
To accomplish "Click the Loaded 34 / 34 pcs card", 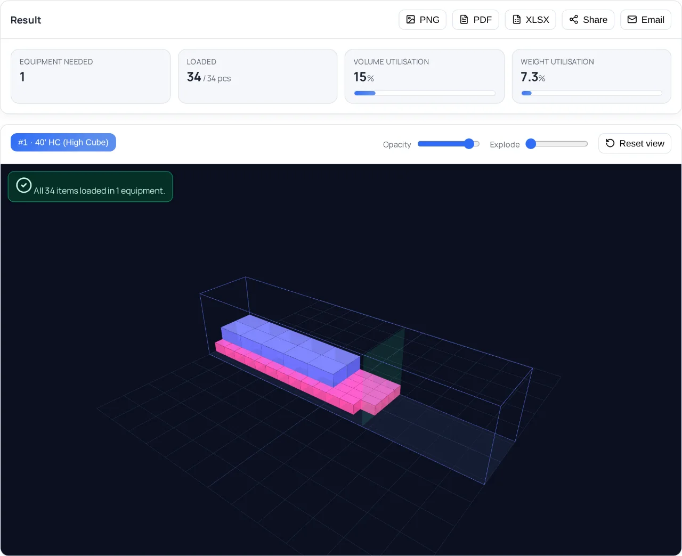I will click(x=257, y=76).
